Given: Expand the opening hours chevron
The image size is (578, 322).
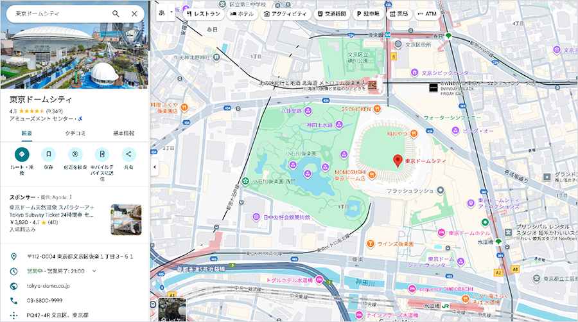Looking at the screenshot, I should point(94,271).
